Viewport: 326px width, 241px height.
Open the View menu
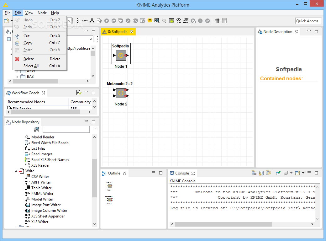tap(29, 13)
